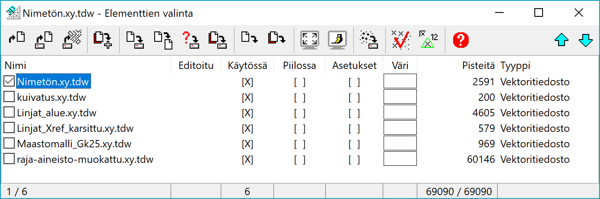
Task: Select the Linjat_Xref_karsittu.xy.tdw file name
Action: (x=75, y=128)
